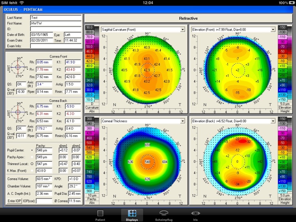Tap the 548 center value on thickness map
Image resolution: width=296 pixels, height=222 pixels.
(x=147, y=162)
